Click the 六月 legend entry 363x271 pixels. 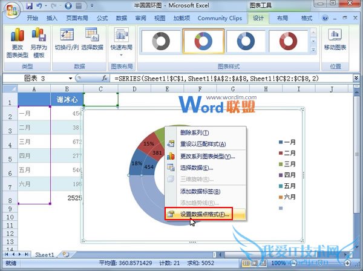tap(287, 197)
